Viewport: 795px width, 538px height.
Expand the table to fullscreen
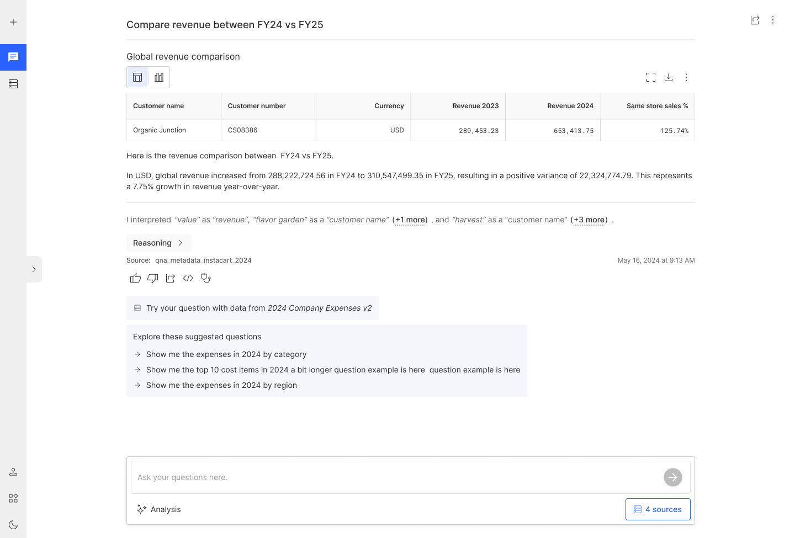click(651, 77)
